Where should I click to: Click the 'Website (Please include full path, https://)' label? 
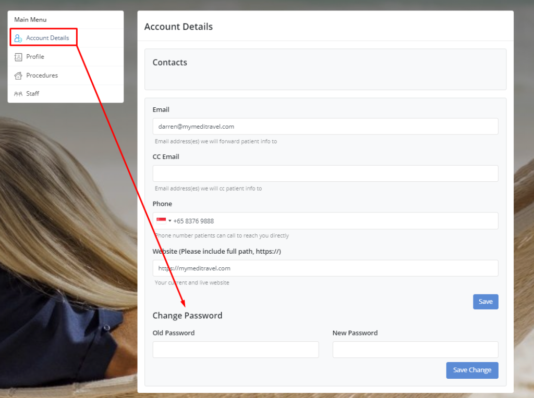coord(216,252)
